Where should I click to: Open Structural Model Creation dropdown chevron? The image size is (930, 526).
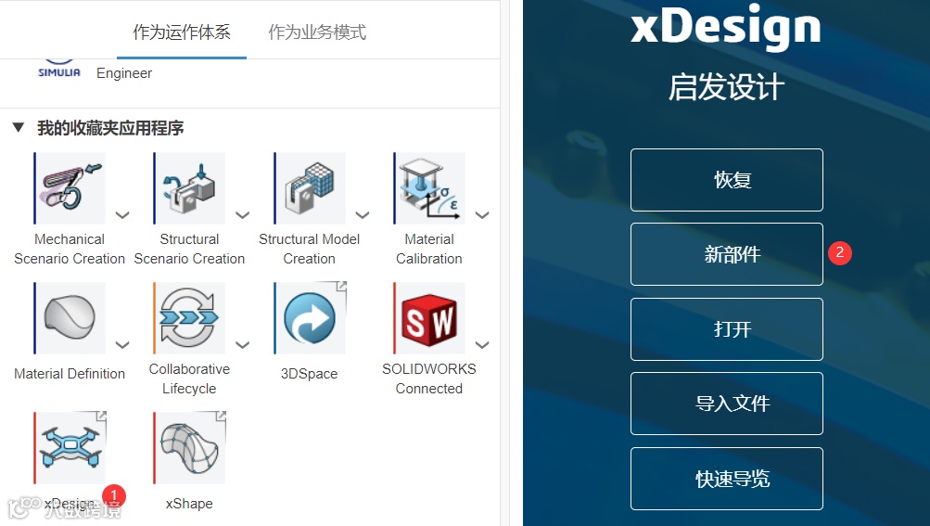coord(363,215)
